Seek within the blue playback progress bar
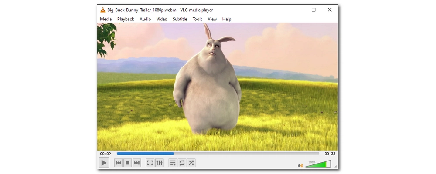Screen dimensions: 436x174 click(218, 154)
